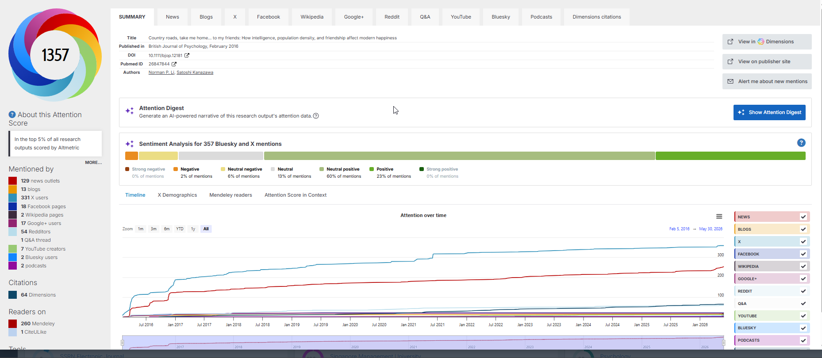The width and height of the screenshot is (822, 358).
Task: Select the Attention Score in Context sub-tab
Action: pyautogui.click(x=296, y=195)
